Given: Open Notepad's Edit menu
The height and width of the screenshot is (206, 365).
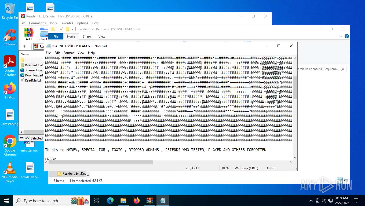Looking at the screenshot, I should pyautogui.click(x=57, y=53).
